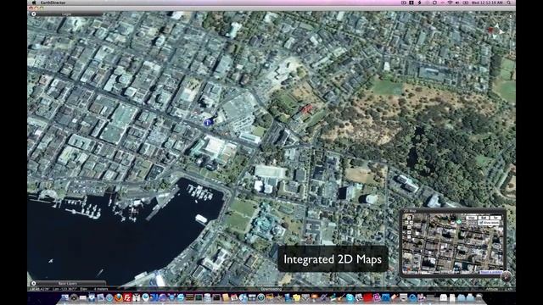Pan the 2D map left
This screenshot has width=543, height=305.
406,223
